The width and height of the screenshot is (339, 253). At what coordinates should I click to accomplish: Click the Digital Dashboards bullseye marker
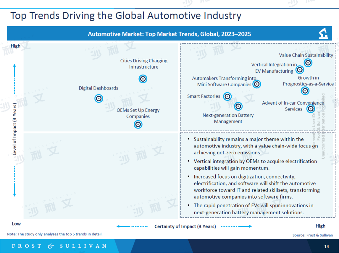click(99, 98)
